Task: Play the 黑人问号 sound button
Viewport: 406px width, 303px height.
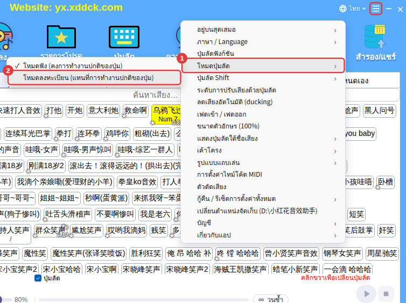Action: point(379,111)
